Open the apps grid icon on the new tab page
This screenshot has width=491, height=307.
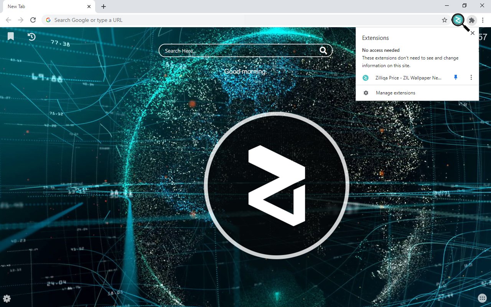(x=482, y=299)
